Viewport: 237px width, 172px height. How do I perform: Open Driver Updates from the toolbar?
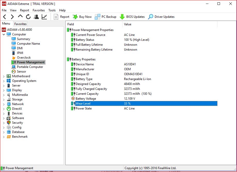(x=161, y=17)
